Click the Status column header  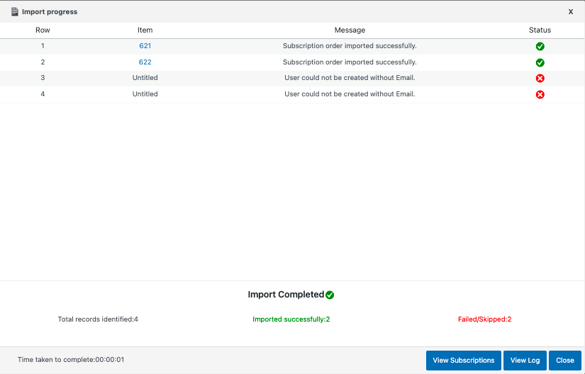(x=540, y=30)
